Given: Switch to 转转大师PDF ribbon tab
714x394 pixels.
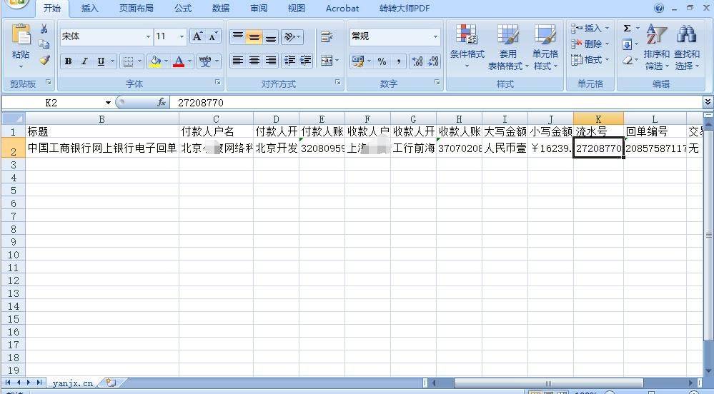Looking at the screenshot, I should (x=405, y=8).
